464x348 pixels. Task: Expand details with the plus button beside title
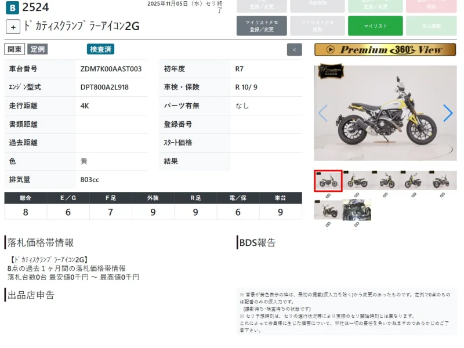tap(13, 27)
